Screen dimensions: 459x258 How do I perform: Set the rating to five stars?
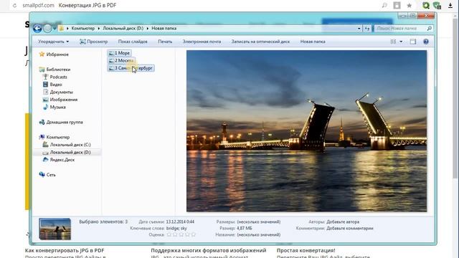193,234
